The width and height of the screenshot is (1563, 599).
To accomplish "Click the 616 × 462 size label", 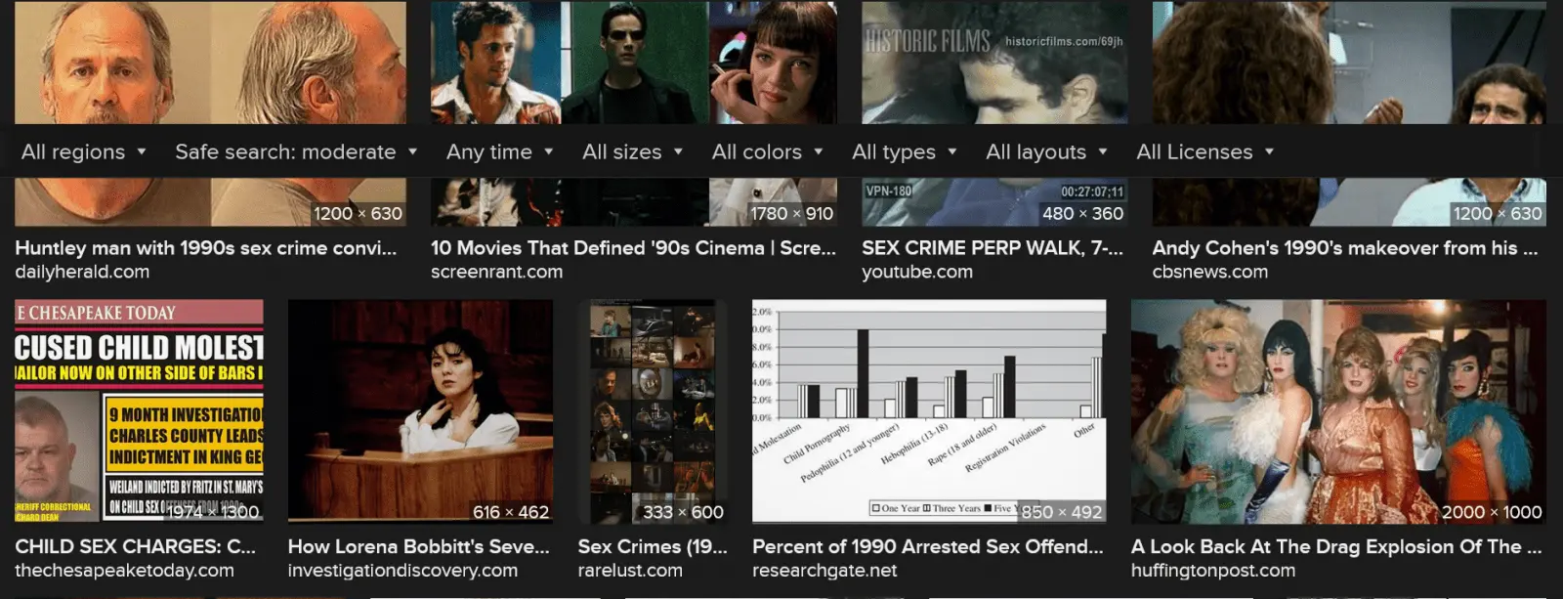I will [511, 512].
